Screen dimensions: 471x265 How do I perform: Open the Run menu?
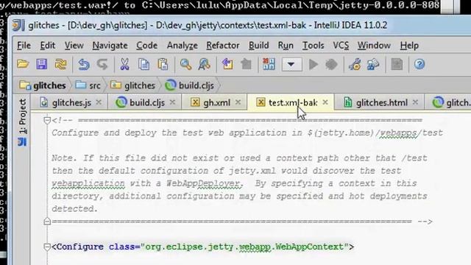286,46
